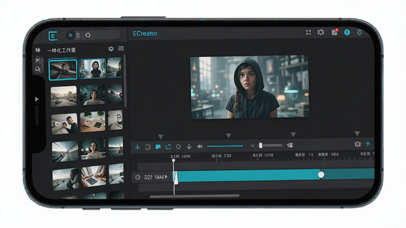Screen dimensions: 406x228
Task: Expand the track using the arrow beside its label
Action: coord(166,177)
